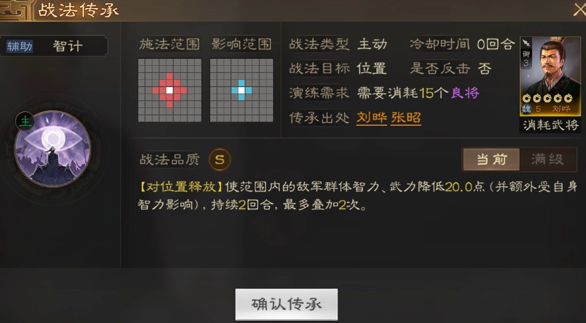Close the 战法传承 window
The height and width of the screenshot is (323, 586).
coord(579,10)
